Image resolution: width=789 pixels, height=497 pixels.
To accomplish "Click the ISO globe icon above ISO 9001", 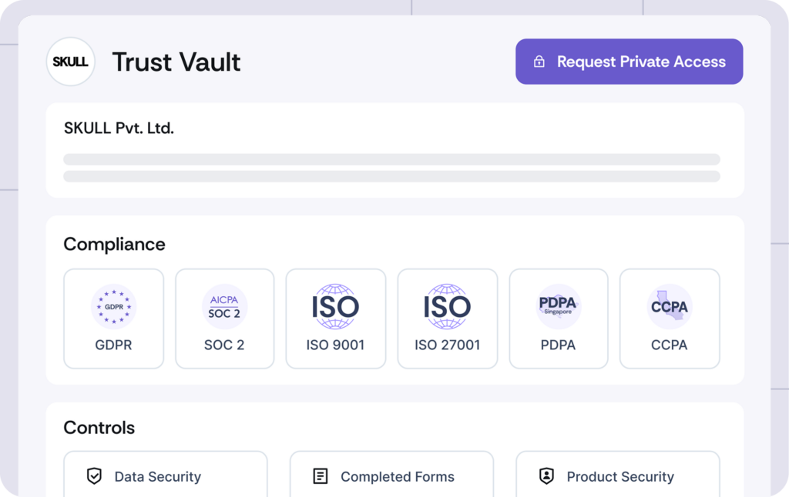I will tap(336, 306).
